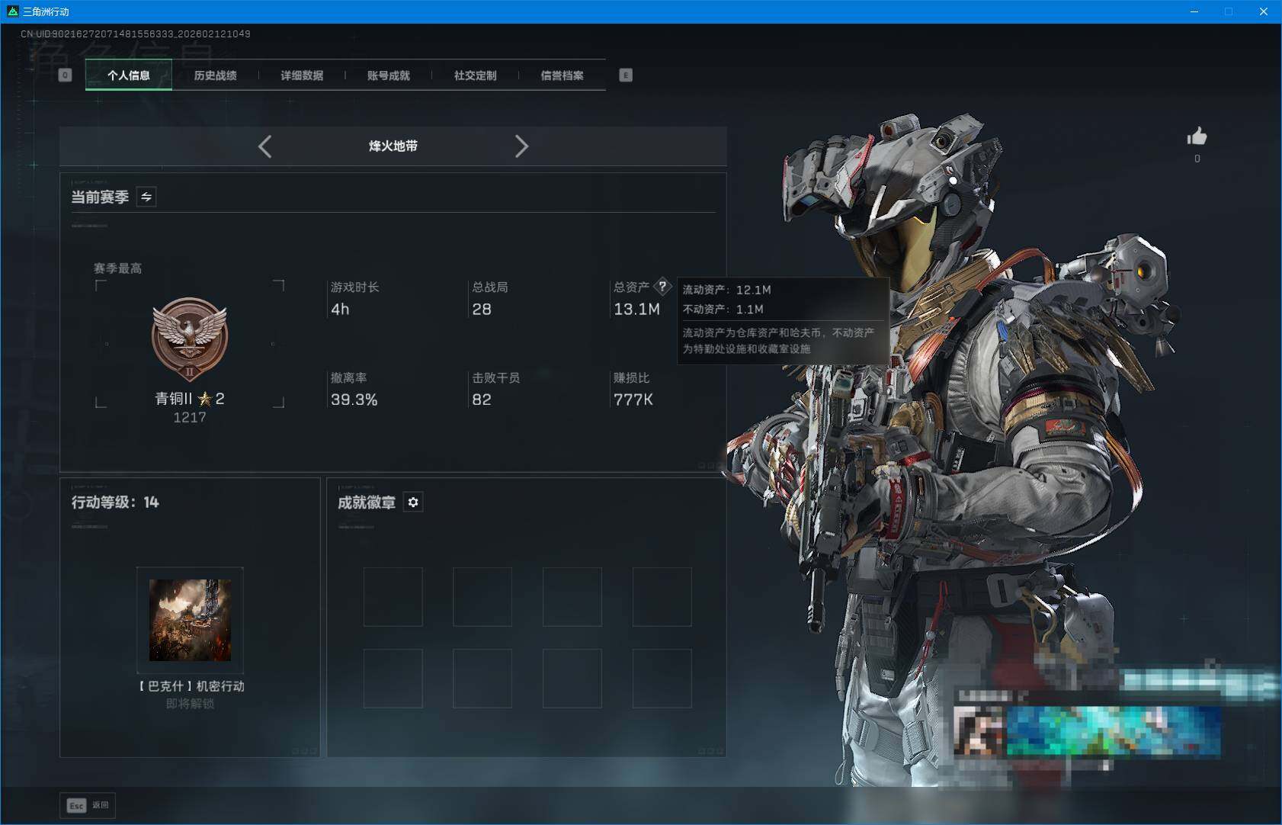
Task: Click the thumbs-up like icon
Action: (x=1197, y=137)
